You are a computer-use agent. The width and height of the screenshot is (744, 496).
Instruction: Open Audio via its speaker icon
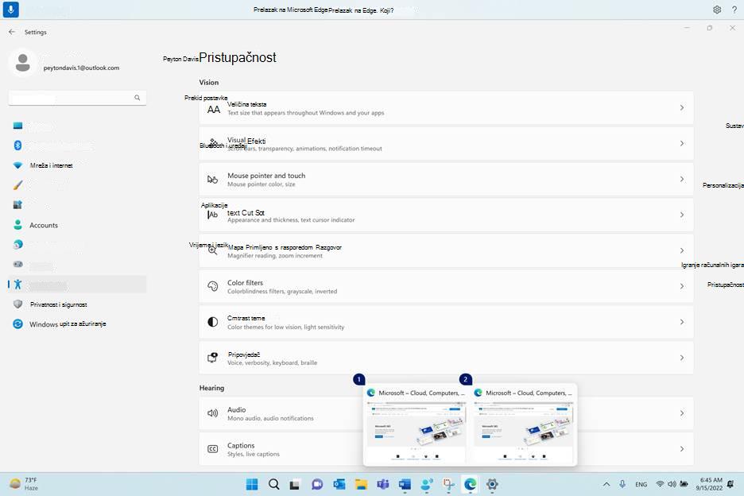(212, 413)
